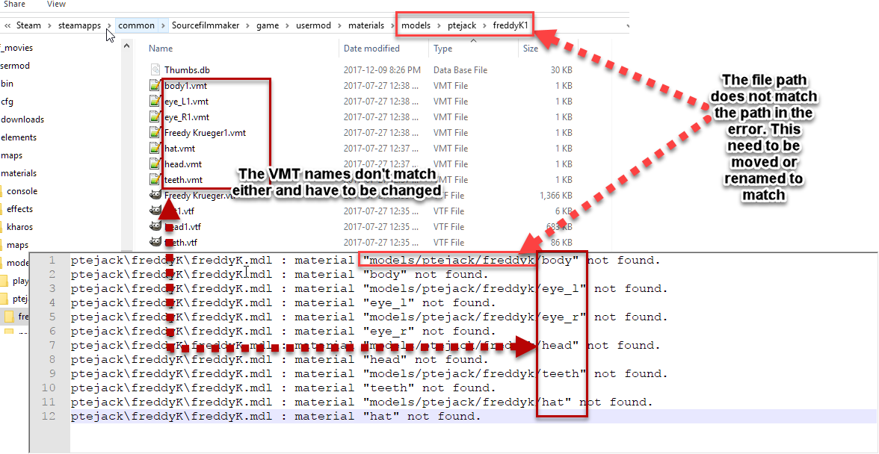The height and width of the screenshot is (454, 879).
Task: Sort files by Name column
Action: (160, 48)
